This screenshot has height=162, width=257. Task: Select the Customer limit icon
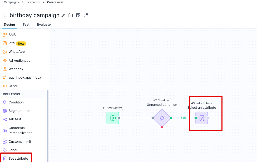[5, 141]
